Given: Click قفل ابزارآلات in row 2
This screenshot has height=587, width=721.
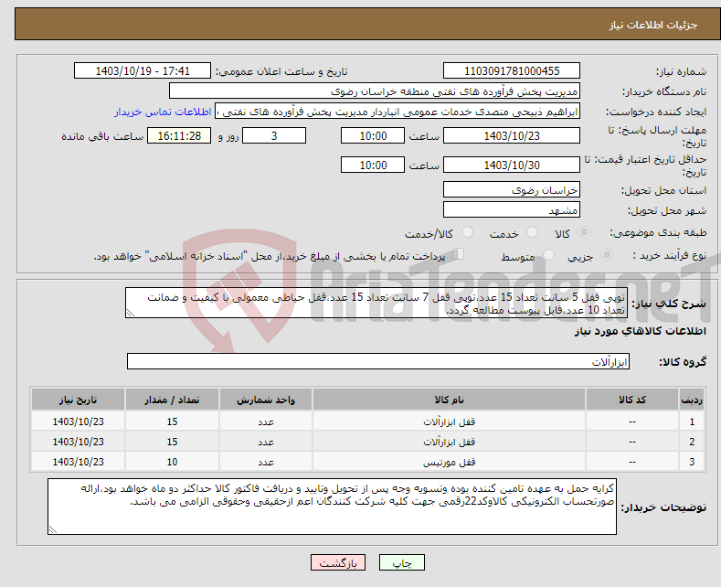Looking at the screenshot, I should (x=449, y=442).
